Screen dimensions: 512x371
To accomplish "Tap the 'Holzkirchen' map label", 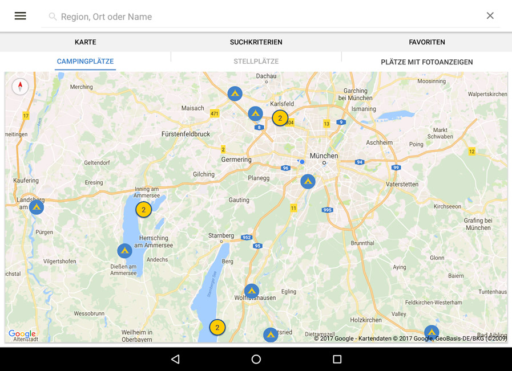I will click(366, 320).
